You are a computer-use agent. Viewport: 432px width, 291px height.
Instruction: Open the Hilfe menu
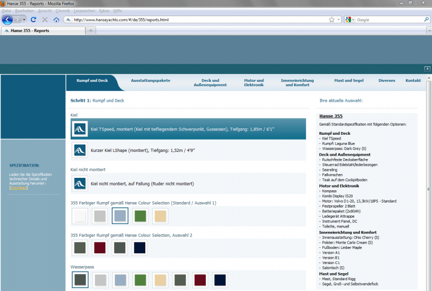point(118,11)
